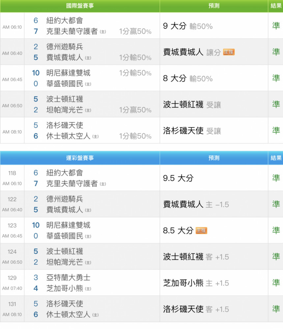Viewport: 283px width, 329px height.
Task: Click 1分輸50% beside 休士頓太空人
Action: pyautogui.click(x=135, y=136)
